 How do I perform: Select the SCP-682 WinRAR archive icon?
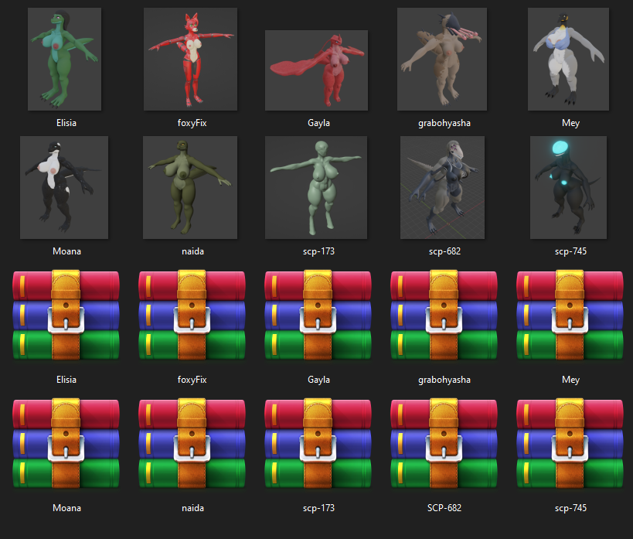tap(444, 443)
